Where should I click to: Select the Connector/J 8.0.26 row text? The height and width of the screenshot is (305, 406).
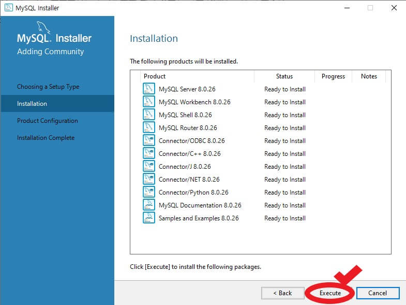point(185,167)
